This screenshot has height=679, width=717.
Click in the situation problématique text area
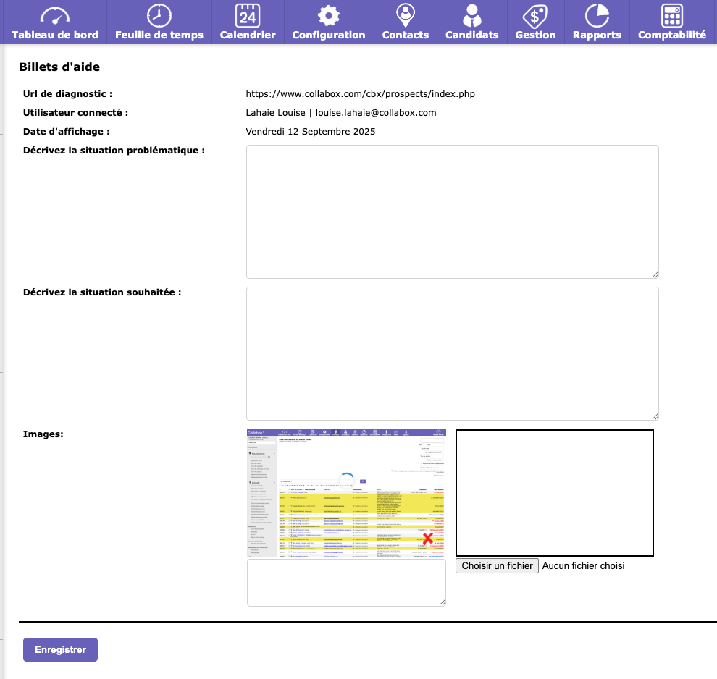pyautogui.click(x=452, y=211)
